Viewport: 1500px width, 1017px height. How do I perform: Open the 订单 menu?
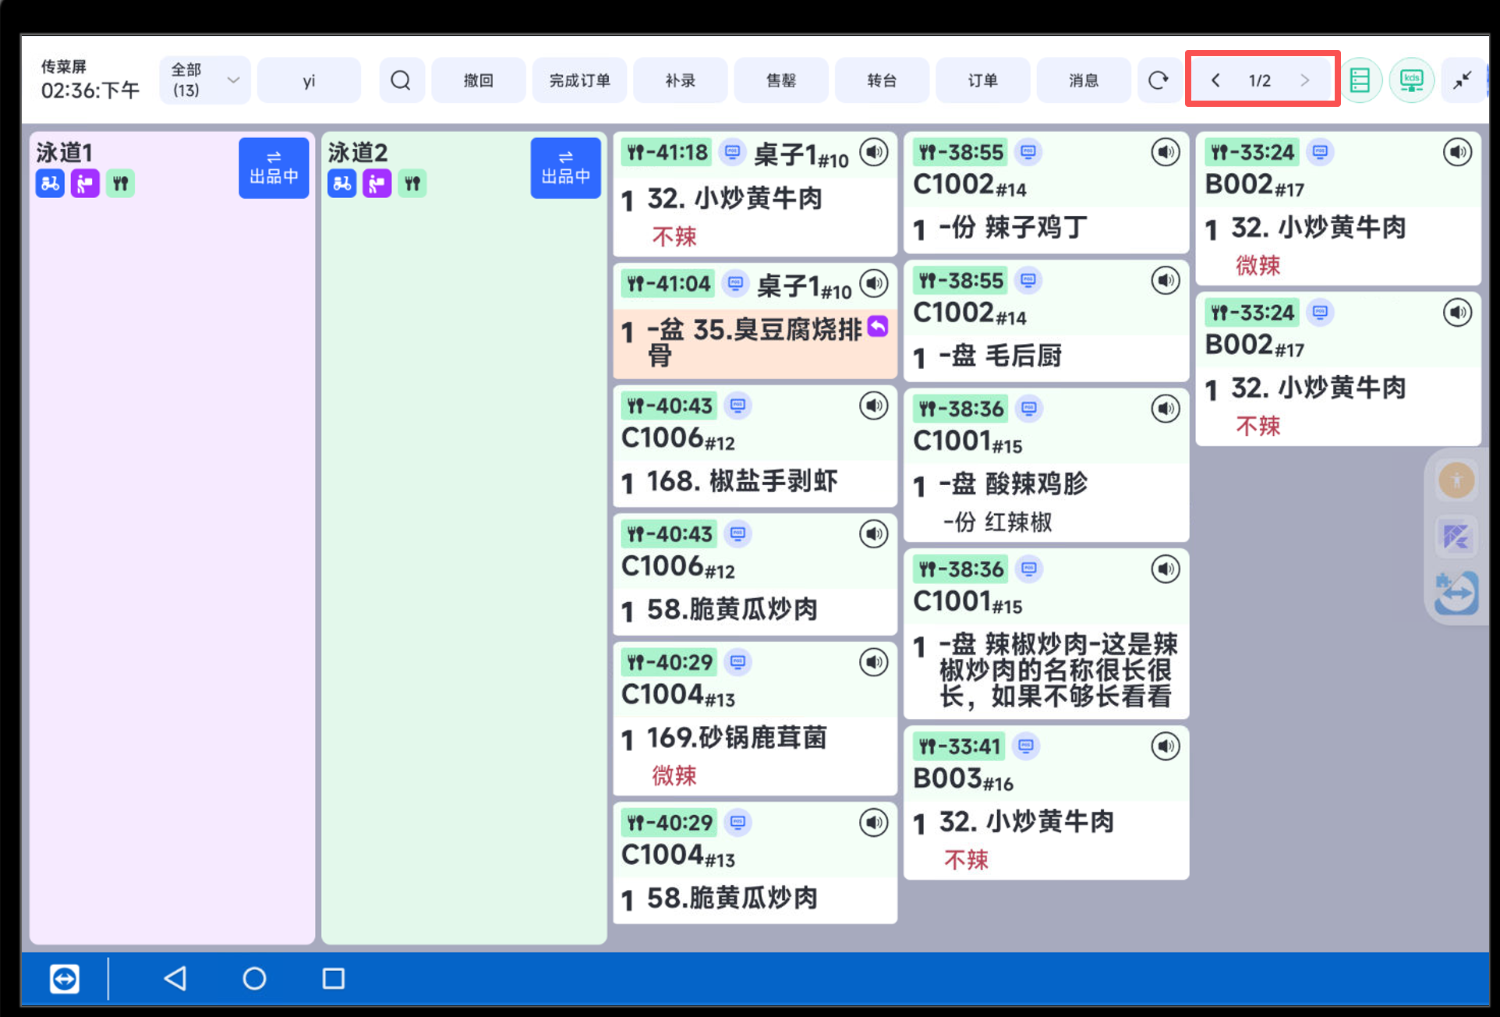click(x=982, y=80)
